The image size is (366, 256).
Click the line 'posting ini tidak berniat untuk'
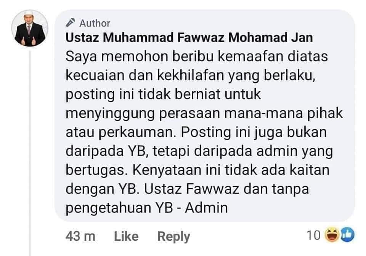(163, 95)
